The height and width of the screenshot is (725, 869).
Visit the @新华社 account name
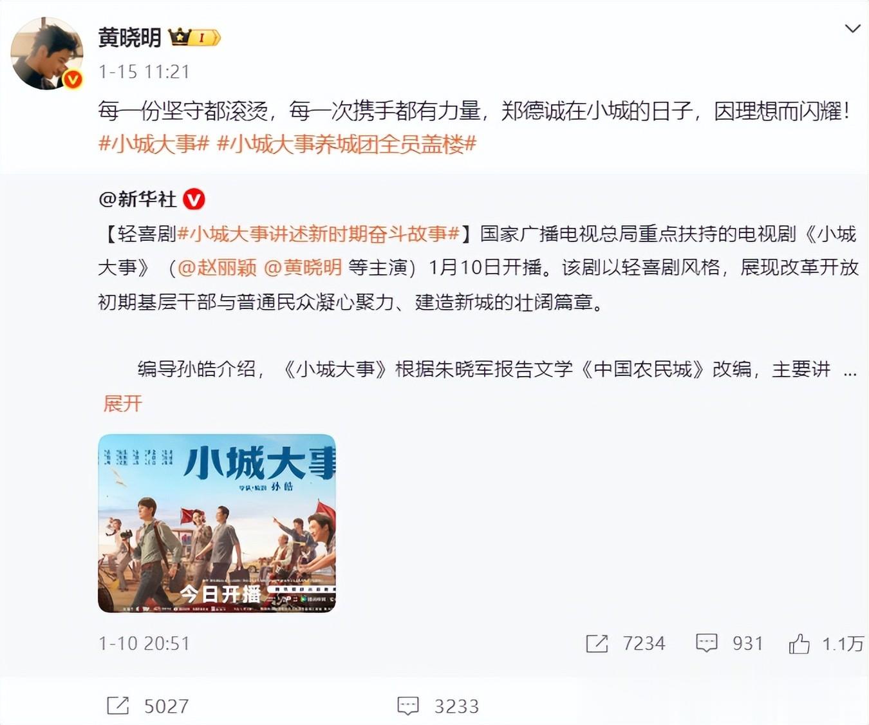[138, 200]
